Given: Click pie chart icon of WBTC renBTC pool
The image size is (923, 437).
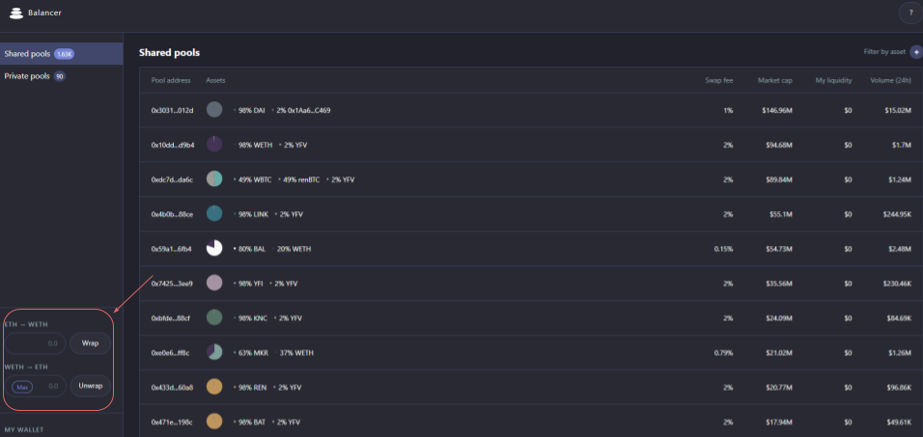Looking at the screenshot, I should click(214, 179).
